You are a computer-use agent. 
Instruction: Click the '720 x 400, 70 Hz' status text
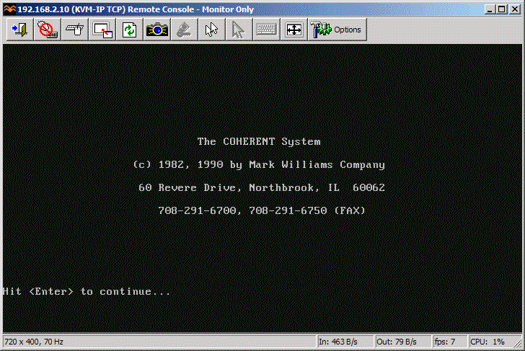34,342
